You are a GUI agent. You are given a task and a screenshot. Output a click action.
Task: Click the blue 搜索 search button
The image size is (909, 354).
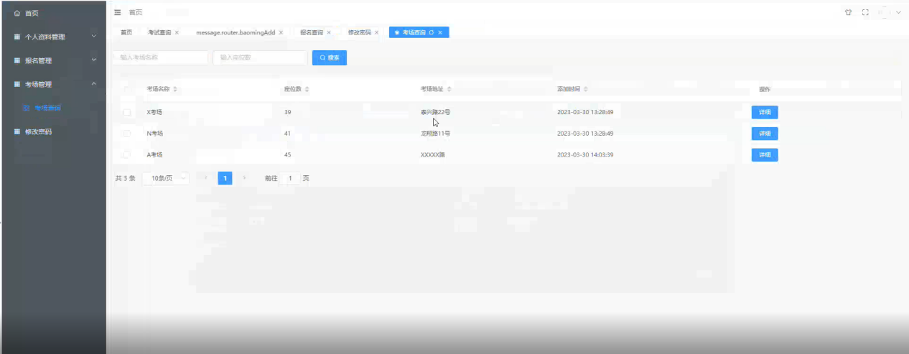tap(330, 57)
